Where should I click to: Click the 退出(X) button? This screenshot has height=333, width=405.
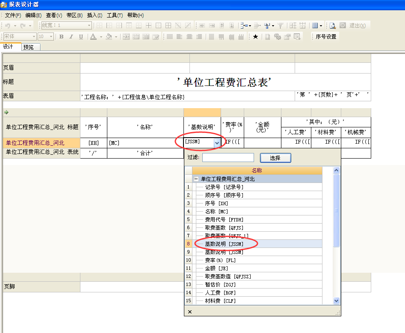pyautogui.click(x=358, y=26)
